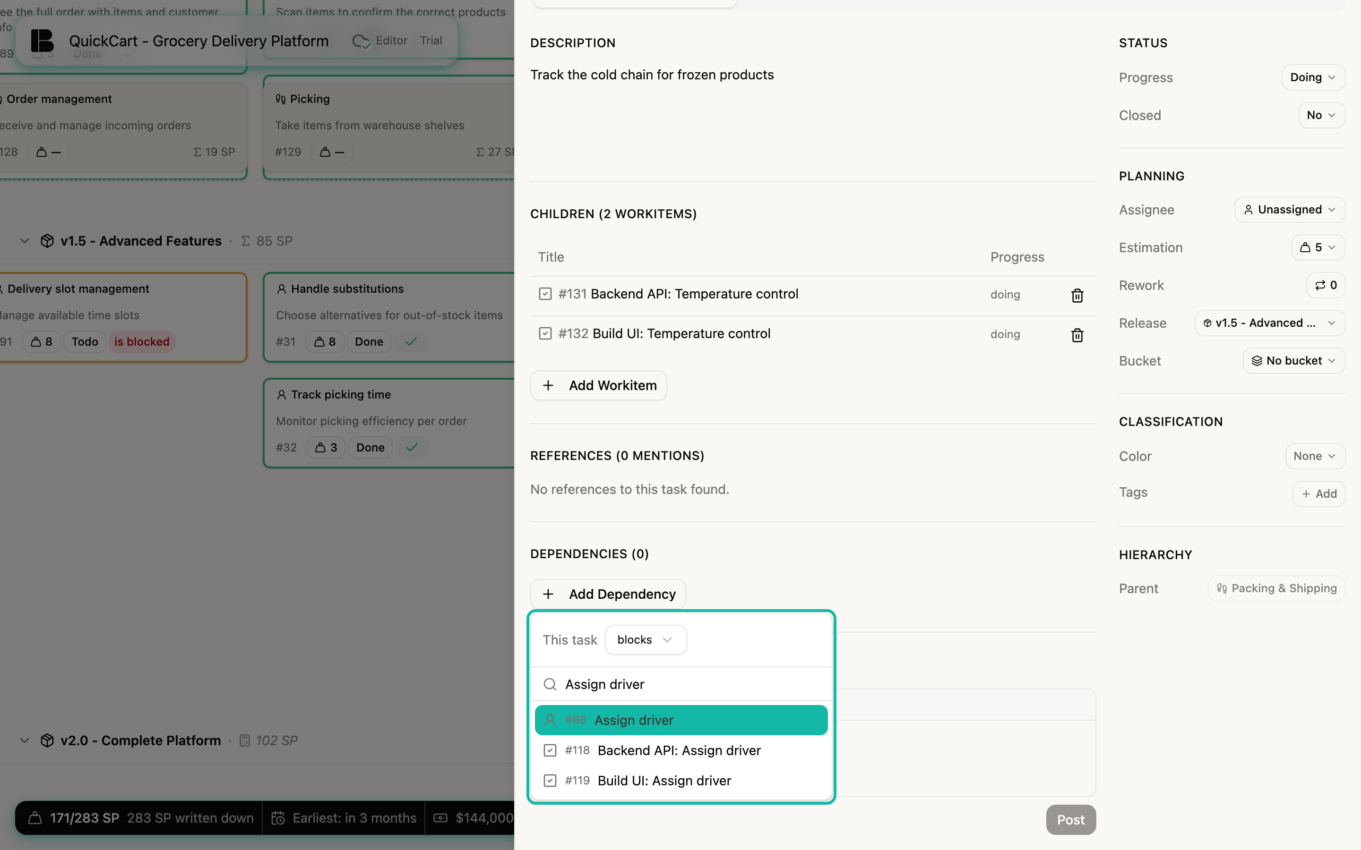Click the Add Dependency button

pyautogui.click(x=608, y=594)
